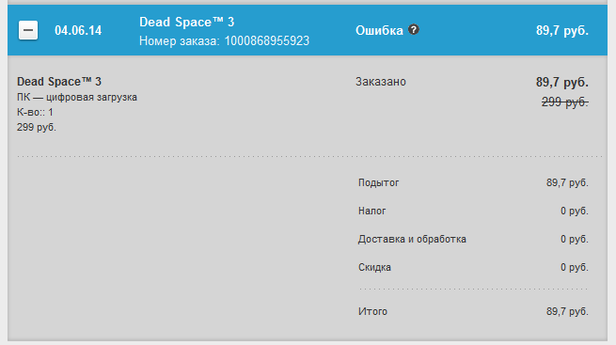Click the bold discounted price 89,7 руб.

point(562,83)
